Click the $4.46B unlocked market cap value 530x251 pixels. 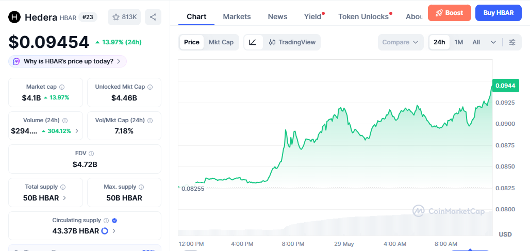click(124, 98)
